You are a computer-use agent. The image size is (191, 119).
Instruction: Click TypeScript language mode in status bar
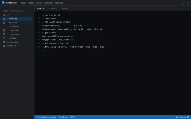(63, 117)
